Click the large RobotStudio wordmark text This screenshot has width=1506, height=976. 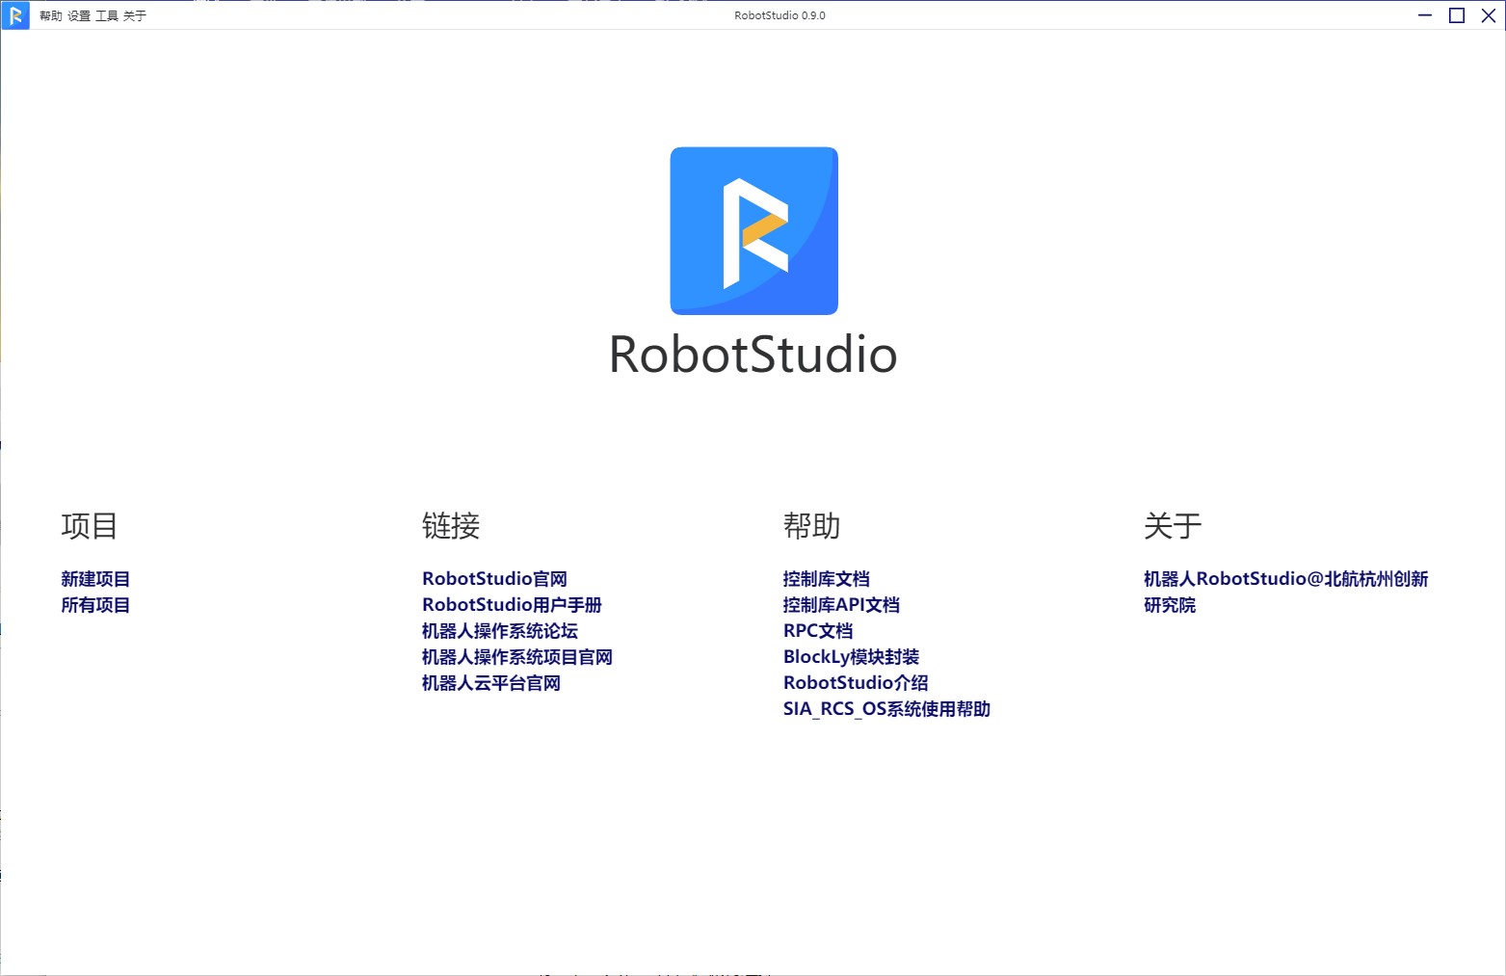click(x=753, y=355)
